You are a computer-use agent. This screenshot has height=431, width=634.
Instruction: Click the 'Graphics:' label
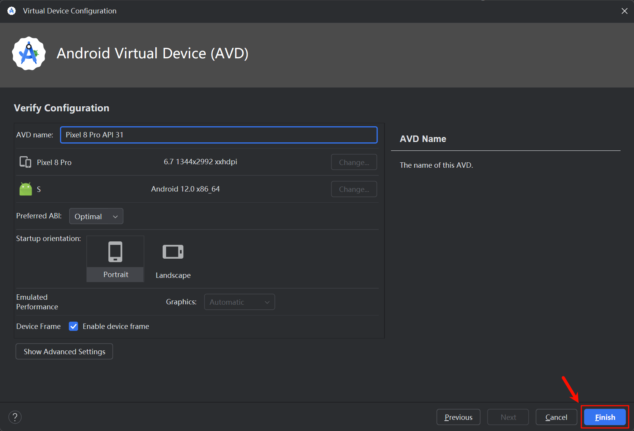181,302
